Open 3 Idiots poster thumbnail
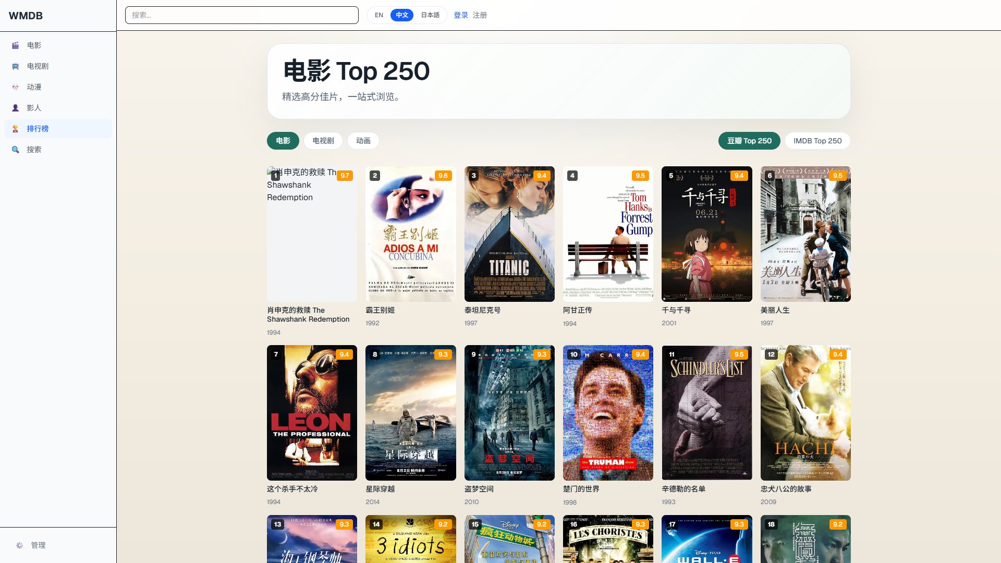The height and width of the screenshot is (563, 1001). click(x=411, y=539)
